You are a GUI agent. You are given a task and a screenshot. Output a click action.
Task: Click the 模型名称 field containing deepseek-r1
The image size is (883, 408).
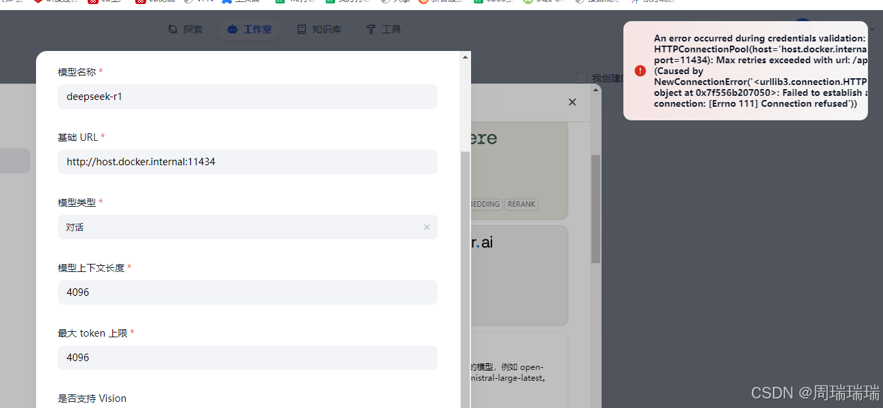247,97
